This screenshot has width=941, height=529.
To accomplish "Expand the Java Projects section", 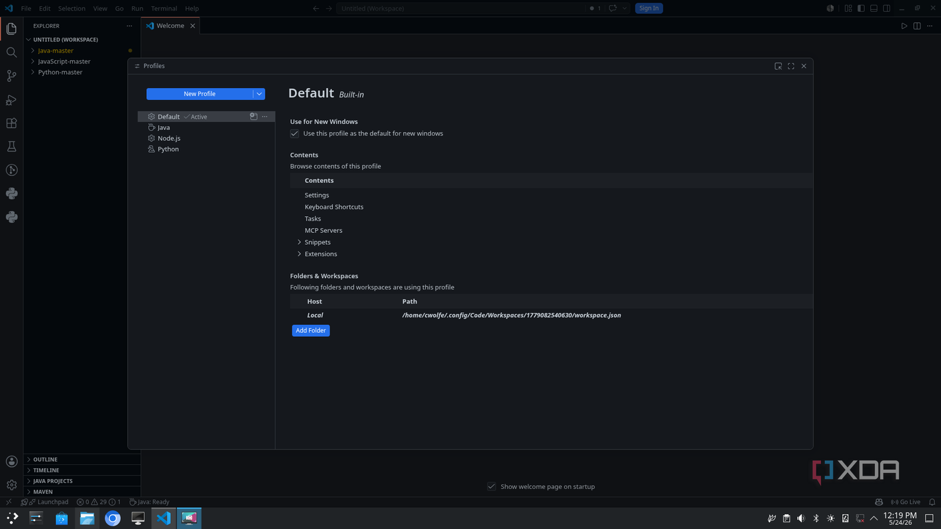I will (53, 481).
